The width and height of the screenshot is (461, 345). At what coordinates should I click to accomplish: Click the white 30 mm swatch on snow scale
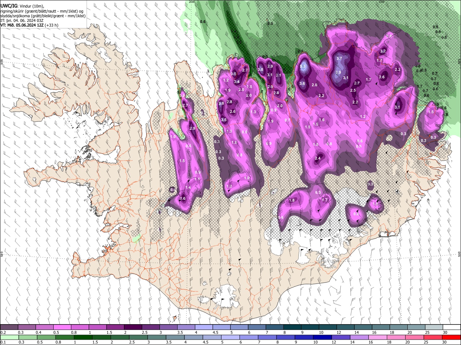(x=451, y=327)
